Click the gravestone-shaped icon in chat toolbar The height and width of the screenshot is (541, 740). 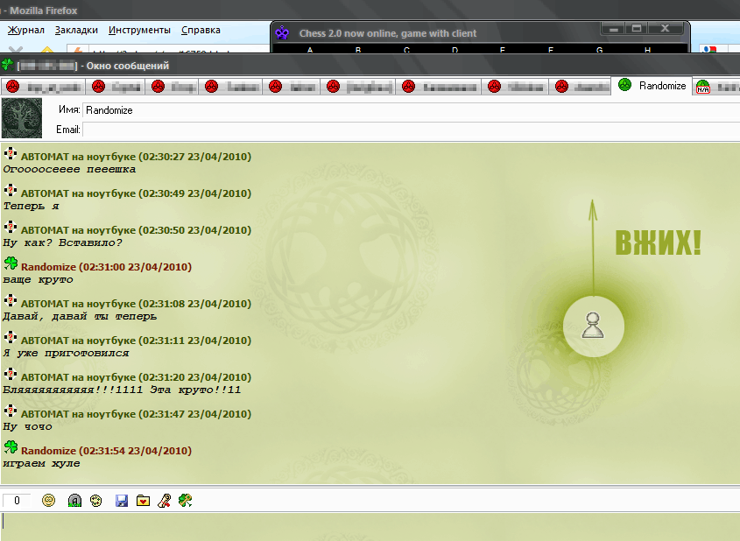coord(75,501)
